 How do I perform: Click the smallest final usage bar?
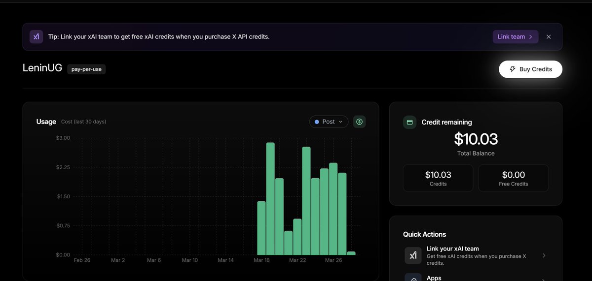tap(351, 253)
